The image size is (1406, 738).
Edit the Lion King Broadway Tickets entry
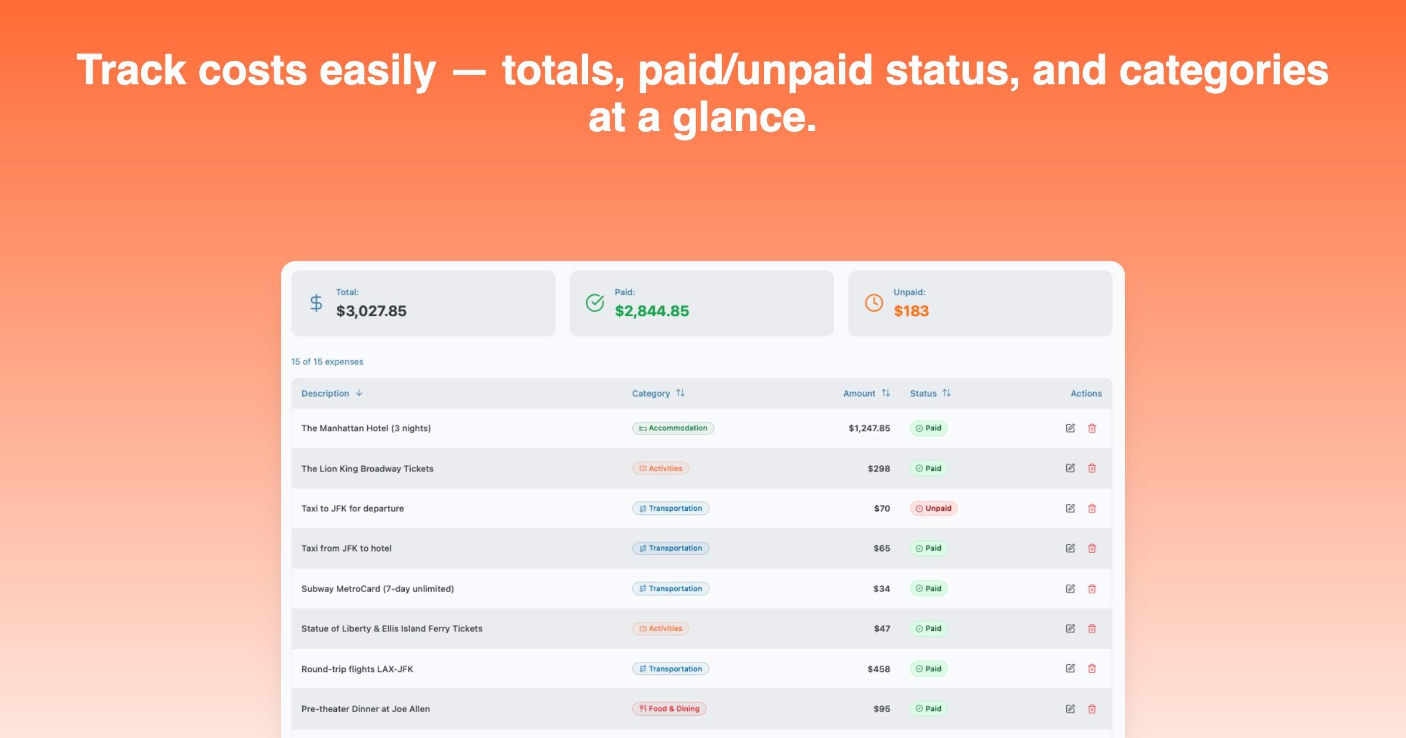click(x=1070, y=468)
